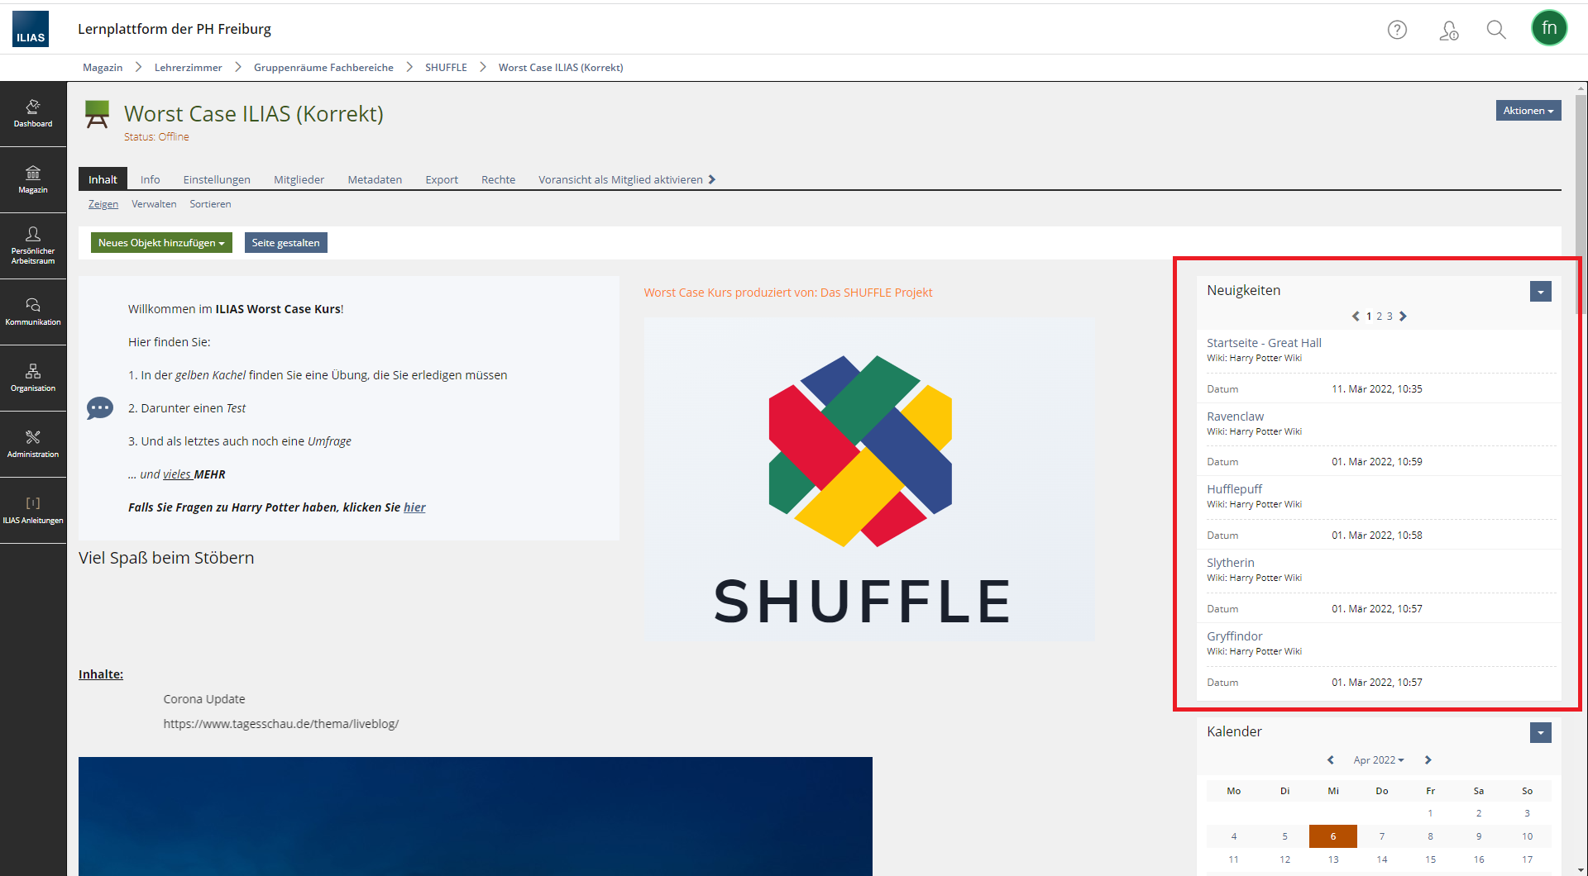Open the Organisation sidebar item
Viewport: 1588px width, 876px height.
pos(33,378)
